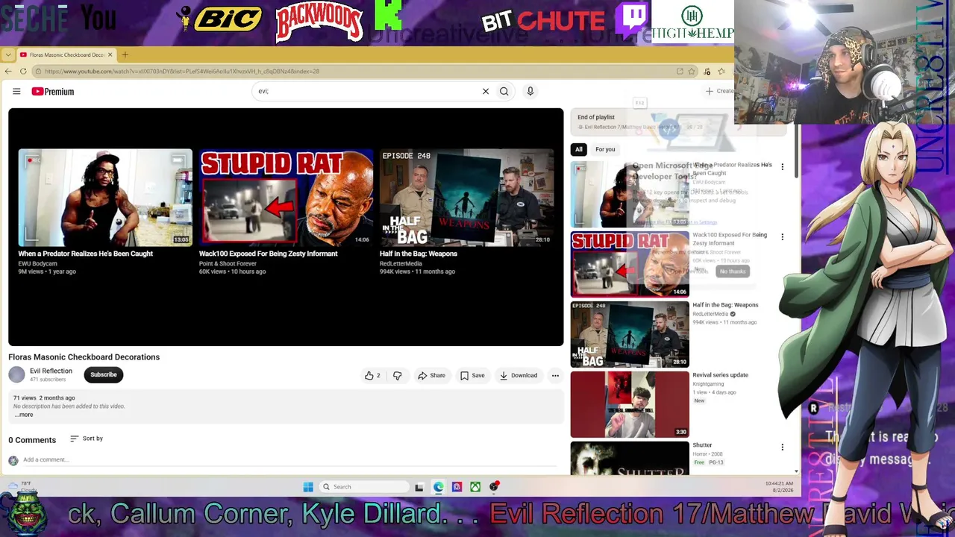Screen dimensions: 955x537
Task: Open Windows Start menu
Action: tap(308, 487)
